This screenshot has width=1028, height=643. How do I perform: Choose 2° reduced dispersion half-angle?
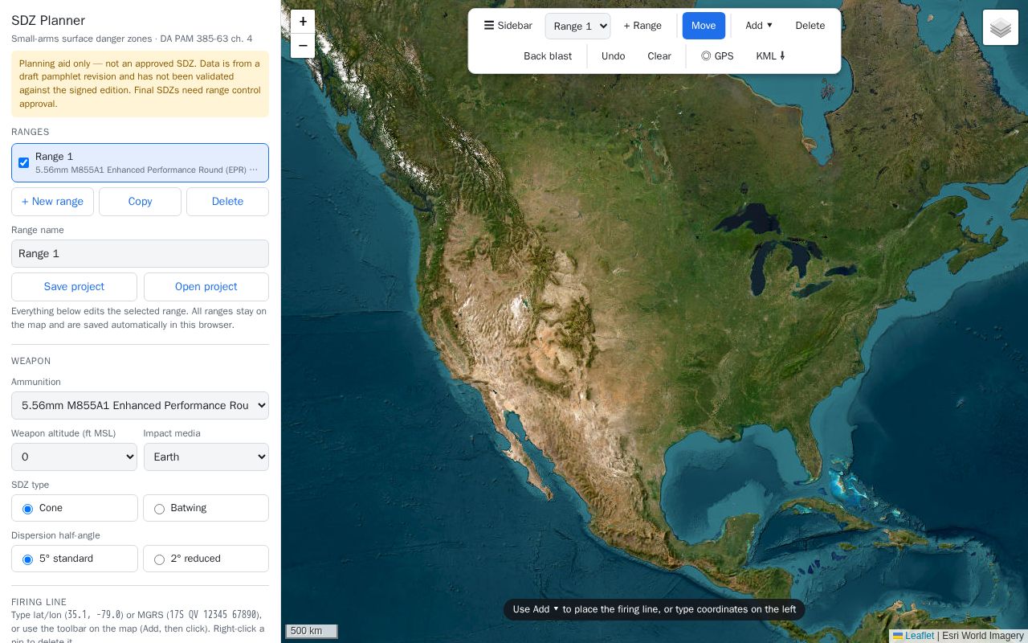(206, 559)
